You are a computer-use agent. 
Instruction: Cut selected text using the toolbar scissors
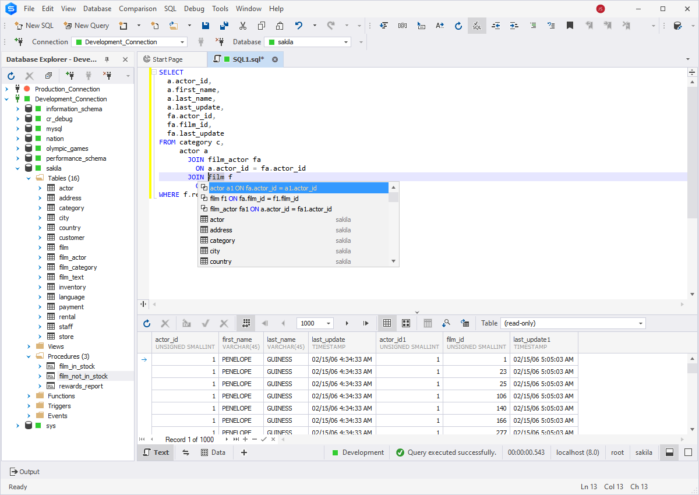(242, 26)
